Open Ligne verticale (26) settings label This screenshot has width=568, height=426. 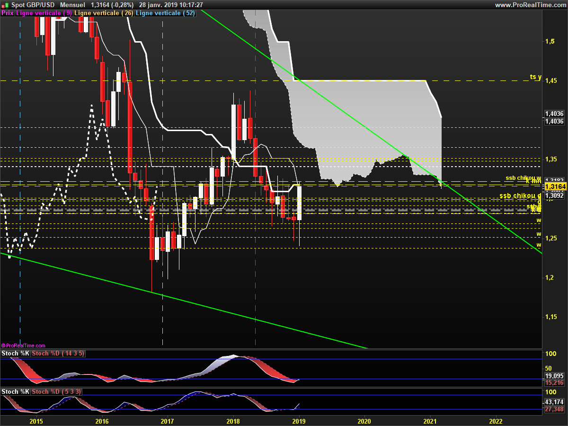104,13
